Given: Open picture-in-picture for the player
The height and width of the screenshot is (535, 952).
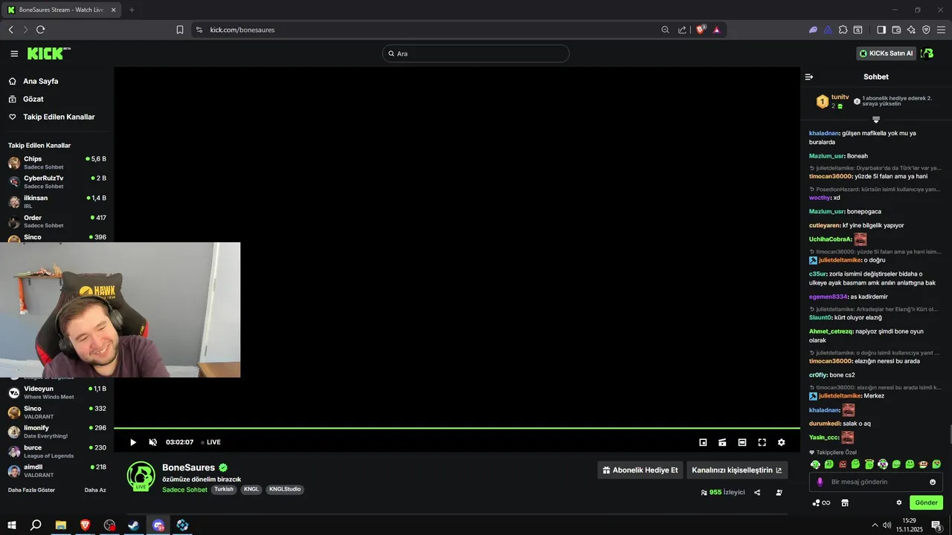Looking at the screenshot, I should coord(703,442).
